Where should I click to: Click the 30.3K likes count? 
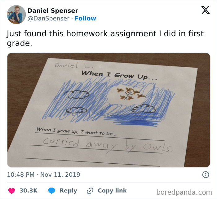tap(29, 191)
